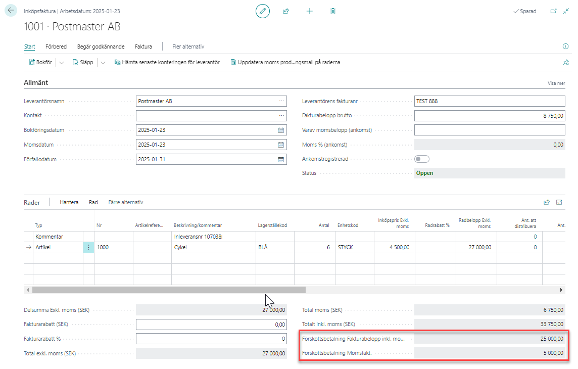Expand the Släpp dropdown arrow
578x369 pixels.
click(x=103, y=63)
